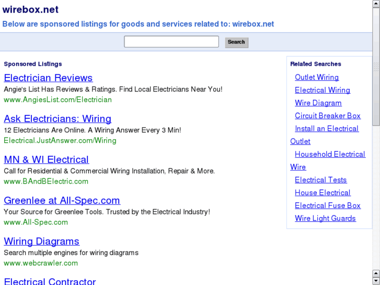Click the Angie's List description text
Image resolution: width=380 pixels, height=285 pixels.
[113, 89]
